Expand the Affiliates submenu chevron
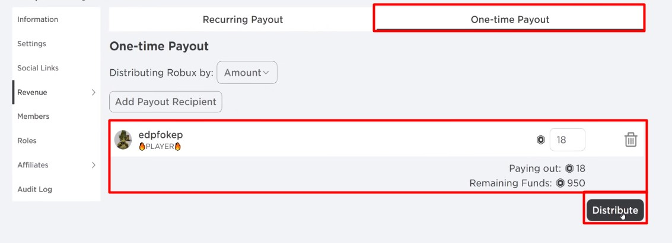Screen dimensions: 672x243 point(93,165)
